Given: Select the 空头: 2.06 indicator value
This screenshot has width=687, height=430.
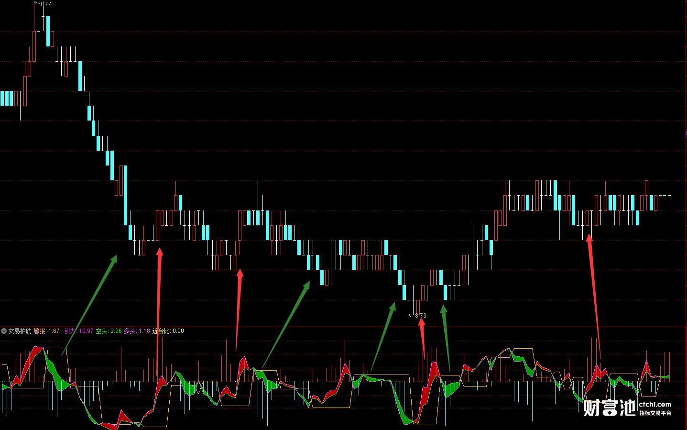Looking at the screenshot, I should 109,331.
